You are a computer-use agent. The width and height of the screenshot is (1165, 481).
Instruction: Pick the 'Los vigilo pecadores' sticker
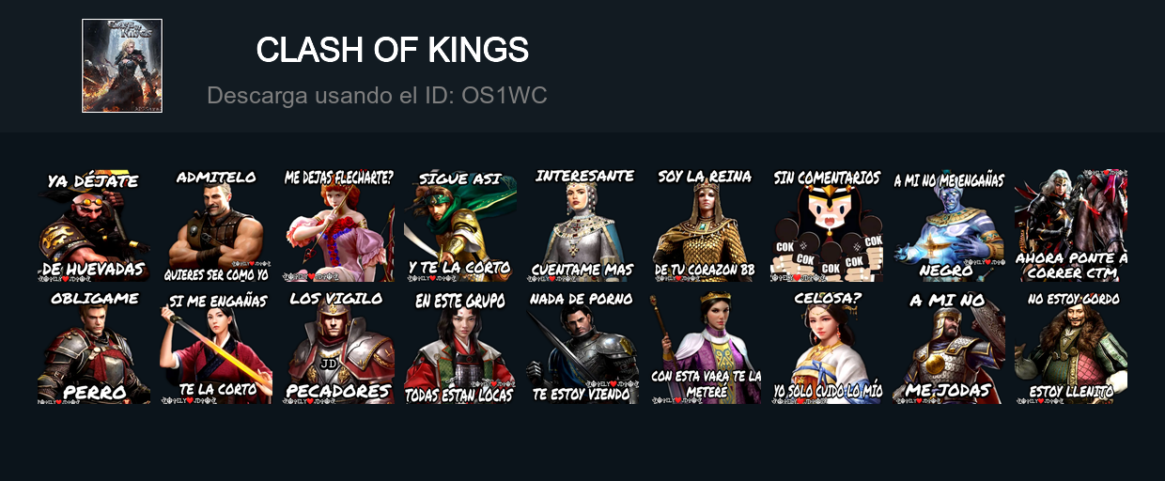tap(338, 348)
